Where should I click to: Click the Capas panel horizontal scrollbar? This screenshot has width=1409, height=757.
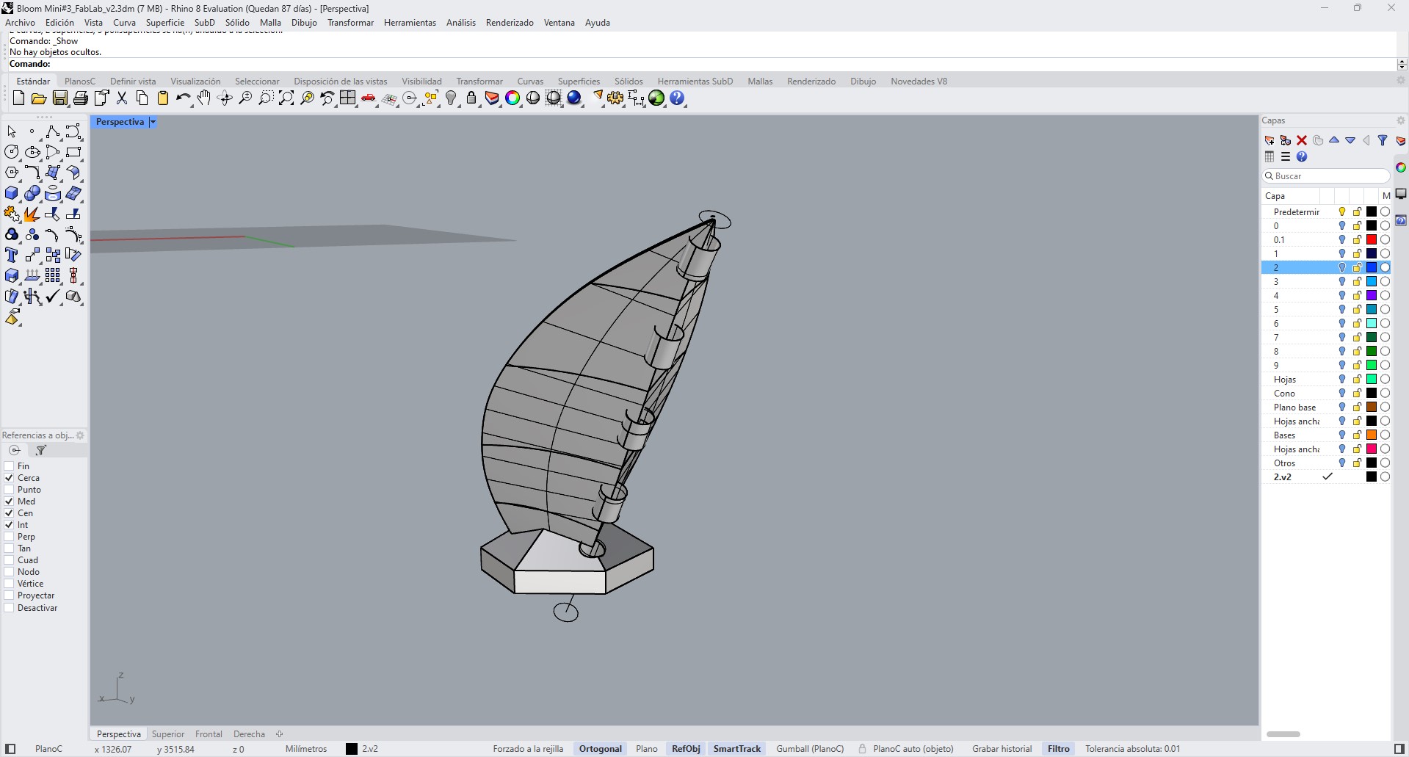tap(1283, 734)
